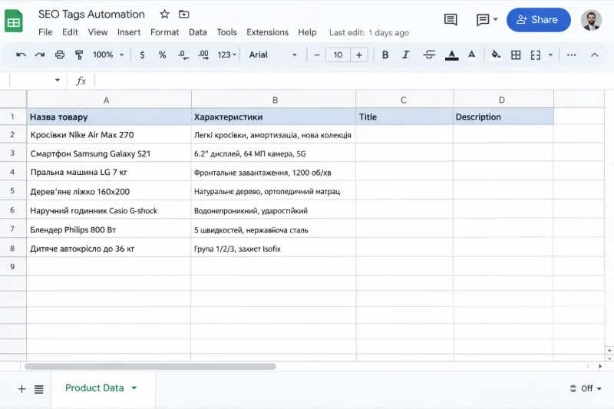Open the Format menu
Image resolution: width=614 pixels, height=409 pixels.
(x=164, y=32)
